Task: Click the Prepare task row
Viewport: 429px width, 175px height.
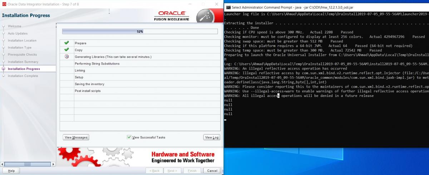Action: [140, 43]
